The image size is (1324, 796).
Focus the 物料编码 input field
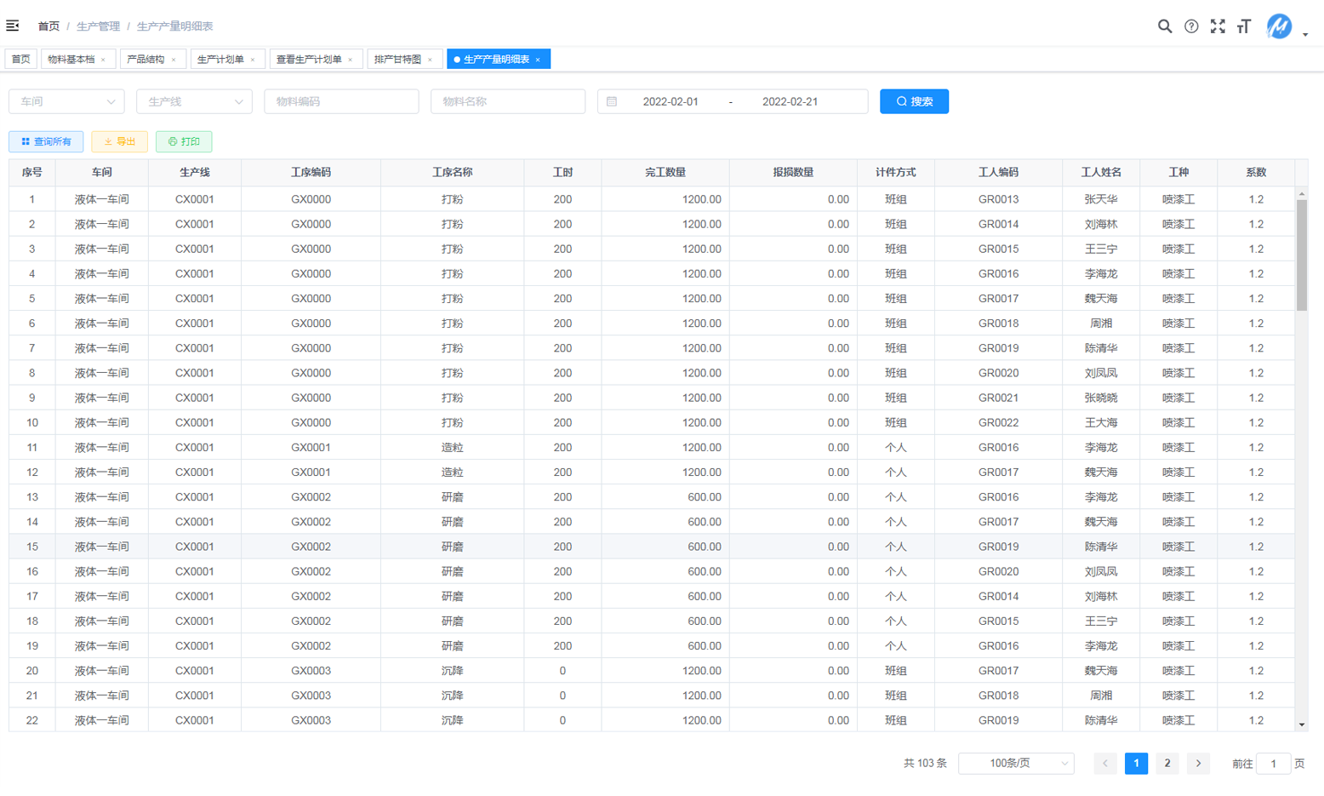pyautogui.click(x=341, y=101)
